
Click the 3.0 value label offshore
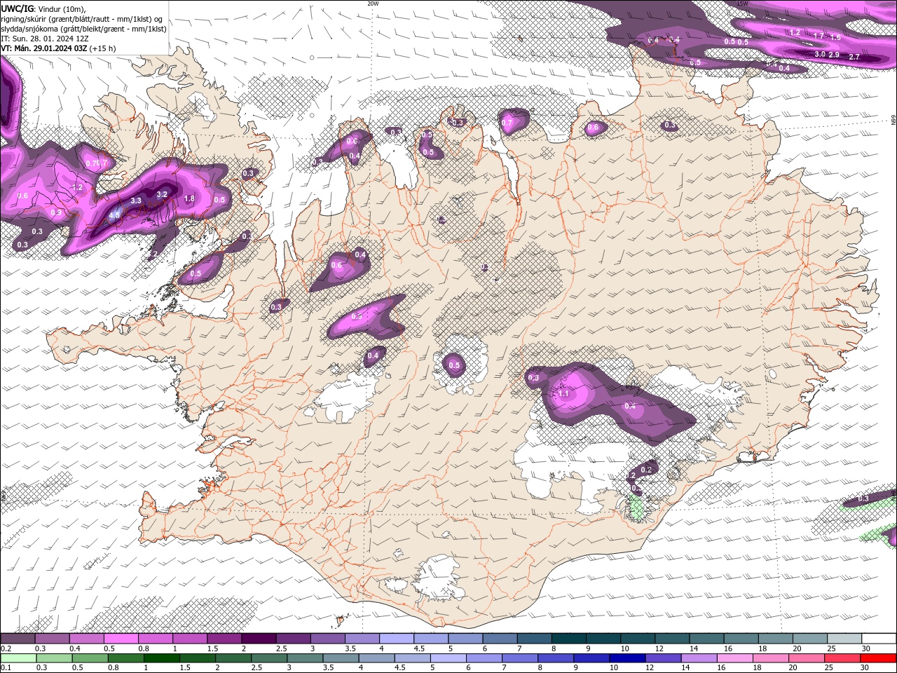coord(820,54)
